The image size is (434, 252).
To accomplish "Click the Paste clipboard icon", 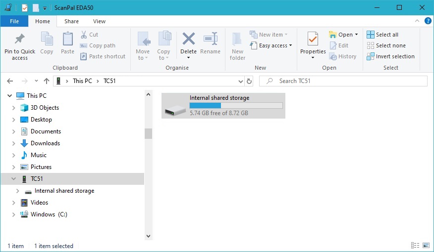I will [x=67, y=39].
